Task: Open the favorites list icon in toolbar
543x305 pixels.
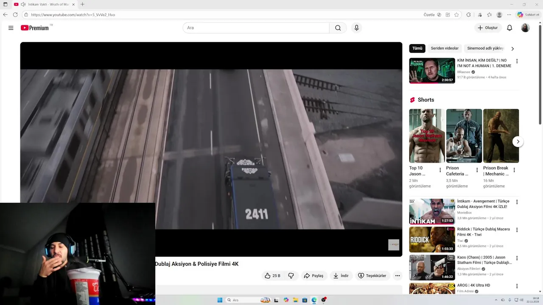Action: coord(489,15)
